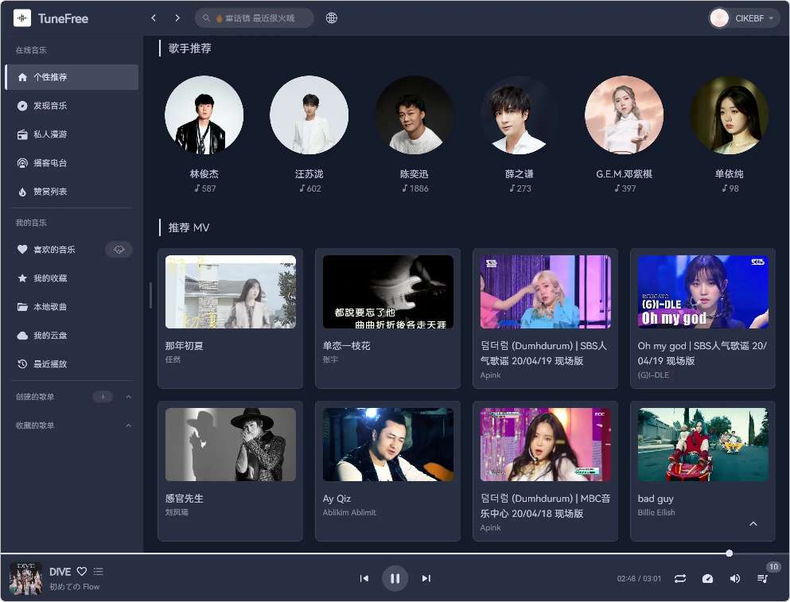
Task: Click the playback progress bar handle
Action: click(x=729, y=553)
